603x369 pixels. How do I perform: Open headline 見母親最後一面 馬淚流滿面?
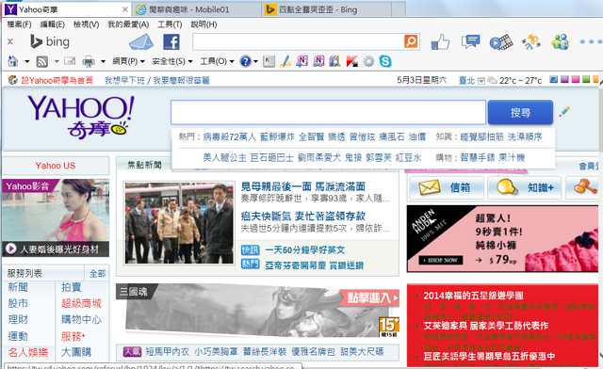point(303,186)
